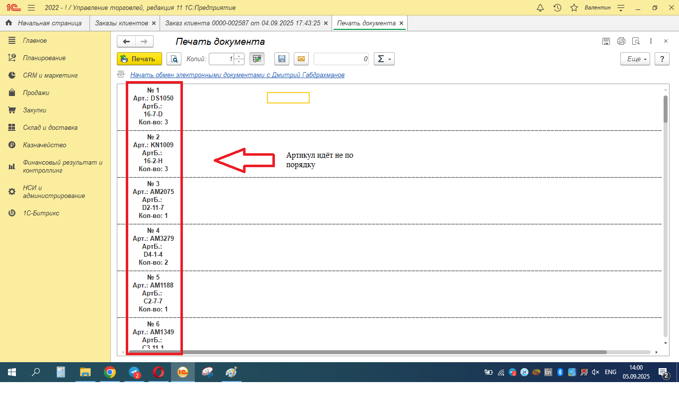Open Google Chrome from the taskbar
The image size is (679, 398).
(110, 372)
